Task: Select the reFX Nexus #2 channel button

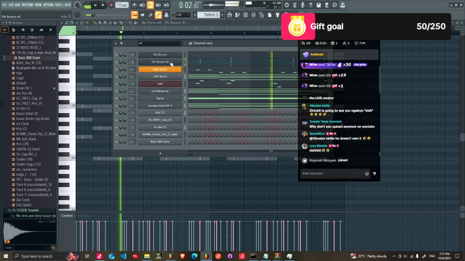Action: 160,91
